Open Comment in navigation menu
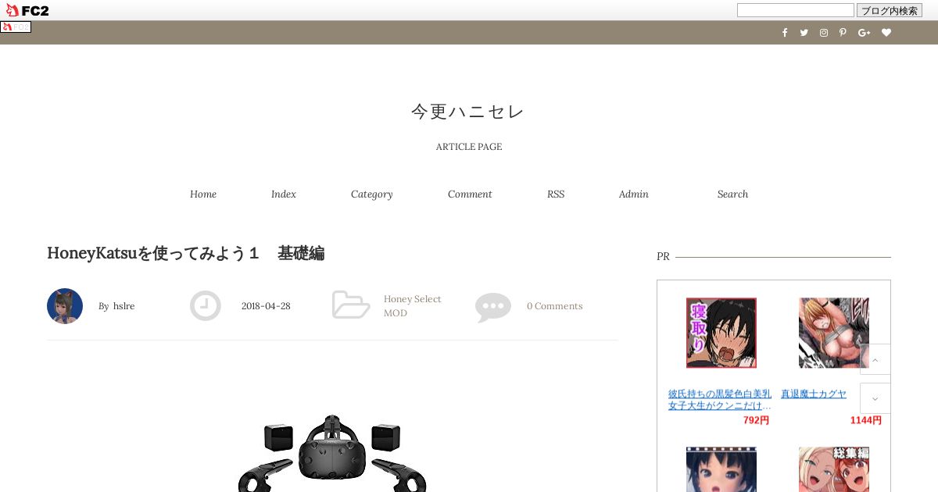This screenshot has width=938, height=492. [x=470, y=194]
